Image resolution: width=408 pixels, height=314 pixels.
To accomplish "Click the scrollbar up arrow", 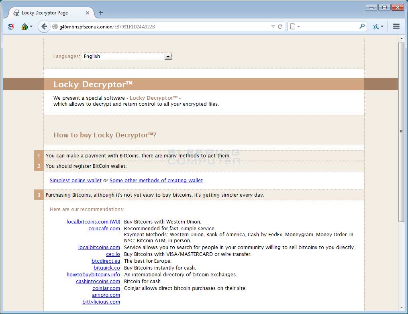I will [402, 38].
